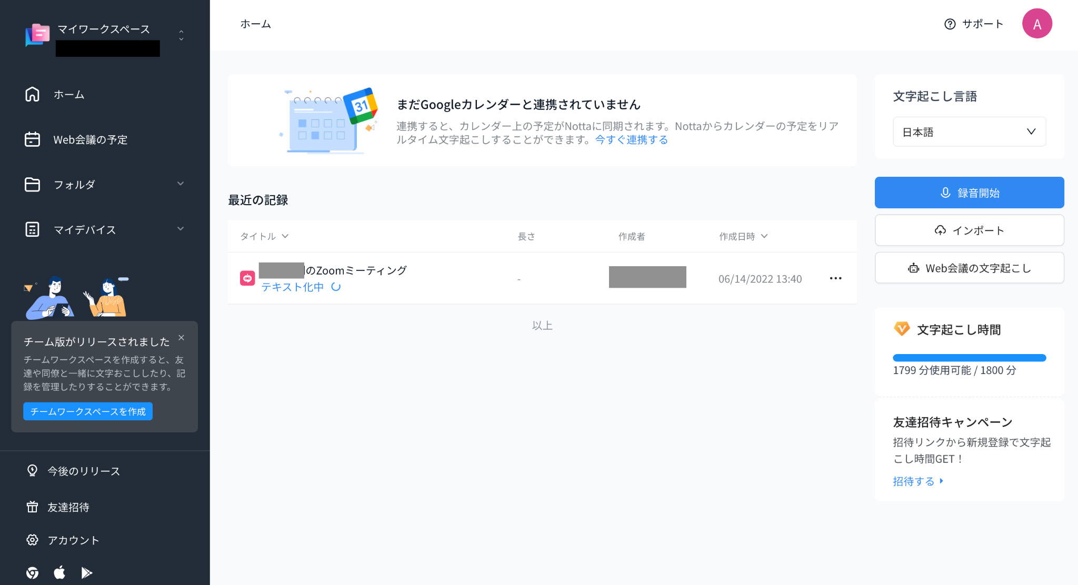The width and height of the screenshot is (1078, 585).
Task: Click the 今すぐ連携する link
Action: click(631, 140)
